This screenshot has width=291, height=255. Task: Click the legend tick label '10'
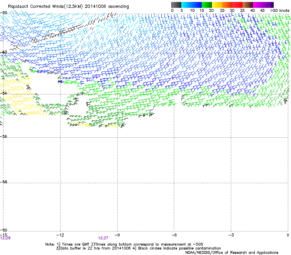click(x=192, y=11)
